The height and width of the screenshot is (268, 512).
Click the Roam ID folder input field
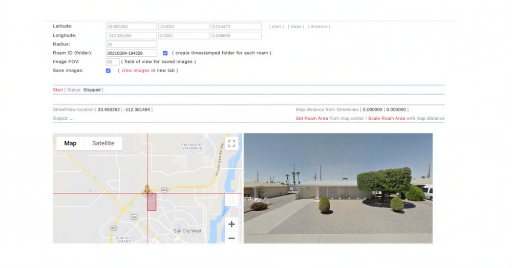(131, 53)
